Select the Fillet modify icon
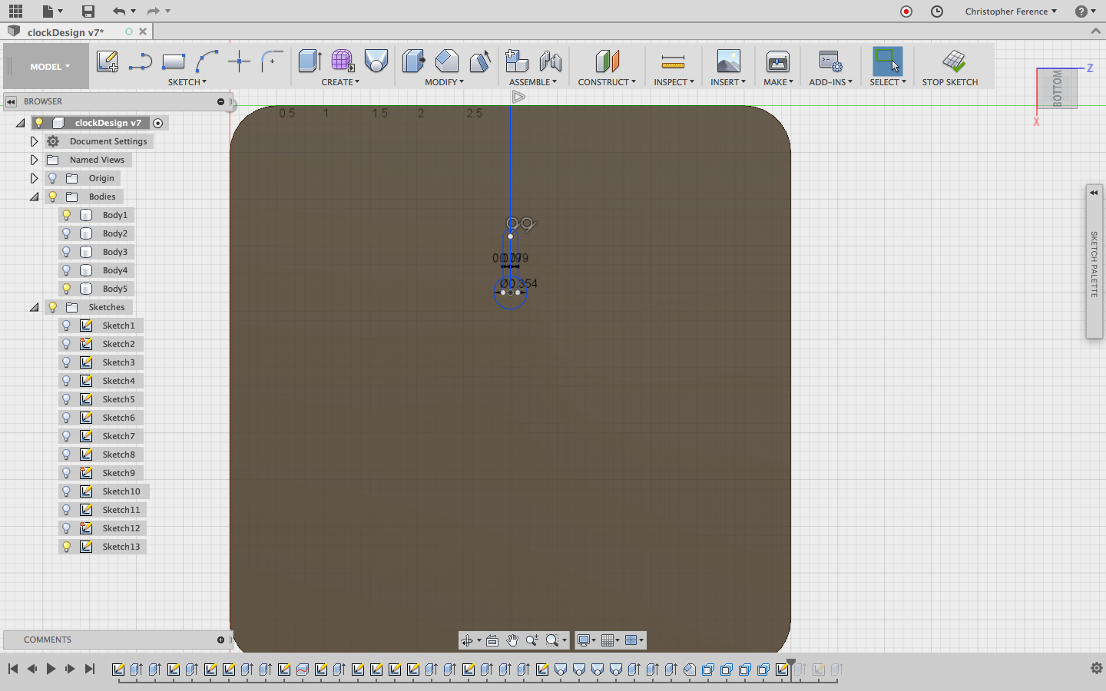The width and height of the screenshot is (1106, 691). (x=446, y=61)
